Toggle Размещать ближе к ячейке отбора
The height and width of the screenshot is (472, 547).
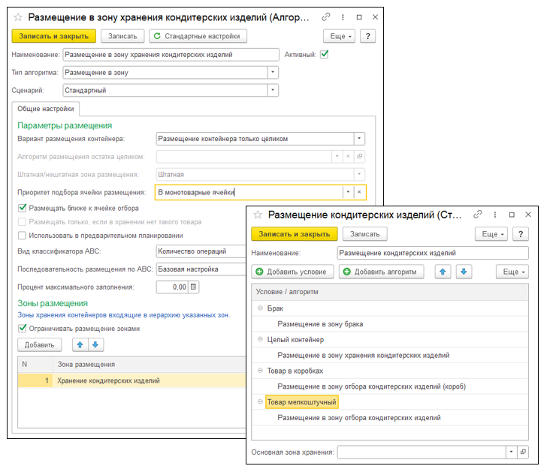pyautogui.click(x=22, y=208)
